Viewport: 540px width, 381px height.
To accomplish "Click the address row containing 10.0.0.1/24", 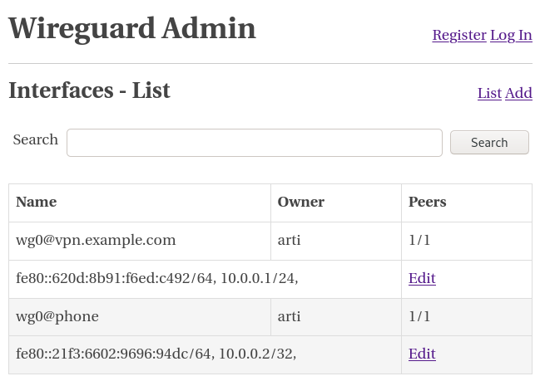I will coord(156,278).
